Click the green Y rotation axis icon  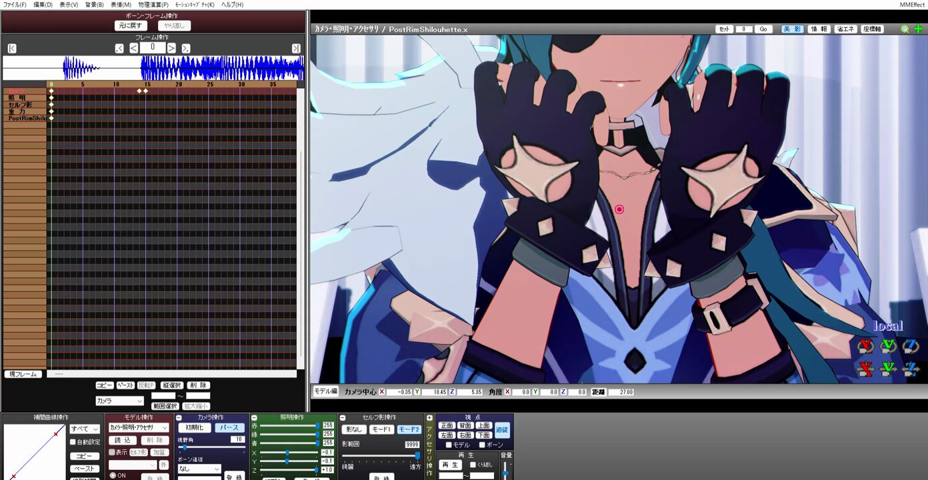tap(888, 345)
